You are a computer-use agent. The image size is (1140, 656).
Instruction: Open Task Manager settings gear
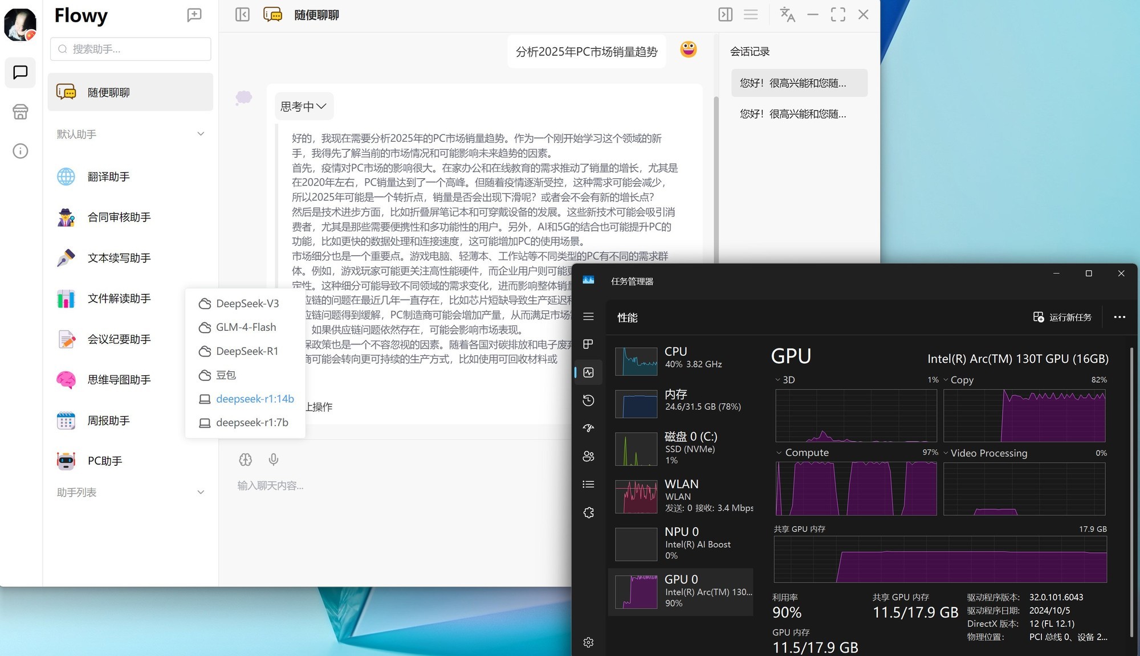click(588, 642)
